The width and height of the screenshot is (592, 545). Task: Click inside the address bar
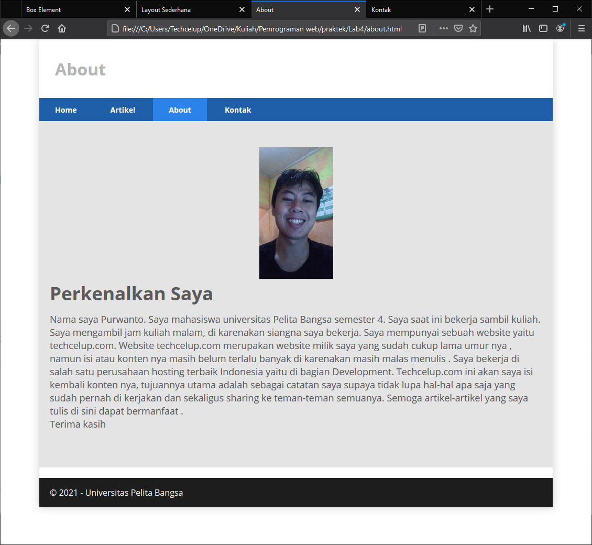point(262,28)
